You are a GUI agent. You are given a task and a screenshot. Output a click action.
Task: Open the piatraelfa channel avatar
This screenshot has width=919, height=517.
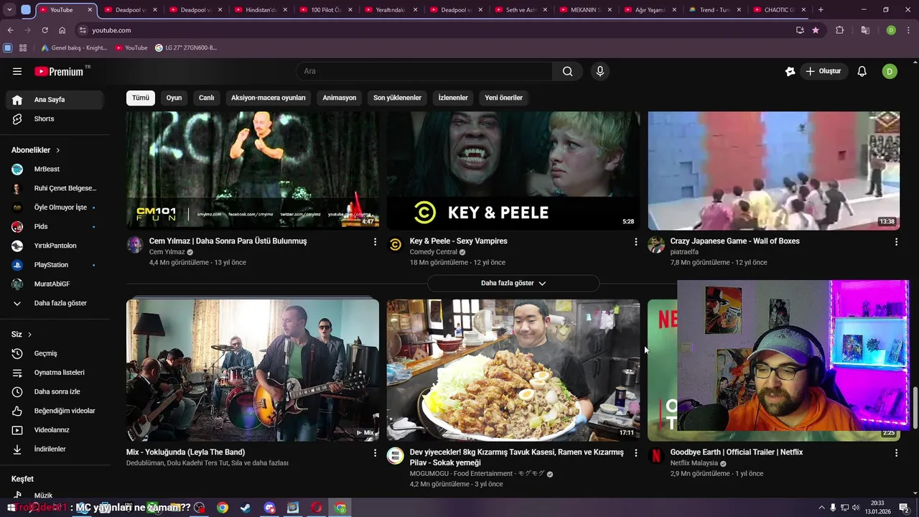tap(656, 245)
